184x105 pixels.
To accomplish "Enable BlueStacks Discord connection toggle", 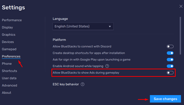I will click(x=170, y=46).
